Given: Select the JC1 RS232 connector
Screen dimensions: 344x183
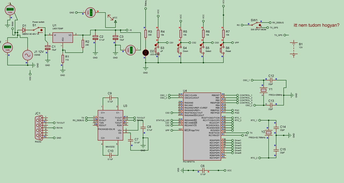Looking at the screenshot, I should tap(39, 127).
